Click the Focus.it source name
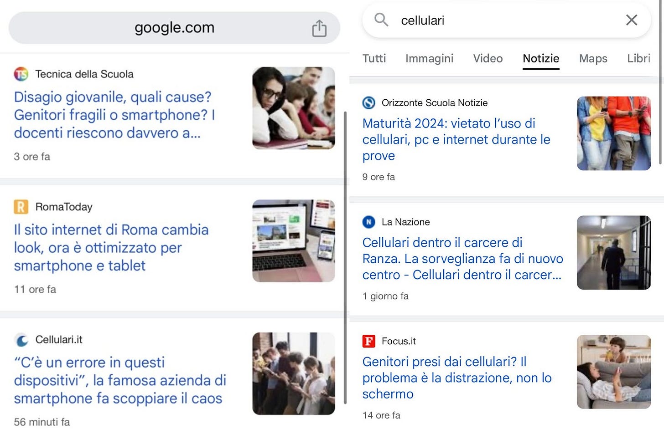Image resolution: width=664 pixels, height=429 pixels. click(x=399, y=341)
